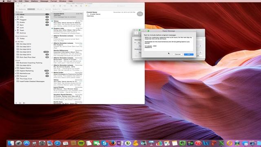Expand the Trash disclosure triangle
The image size is (261, 147).
15,30
